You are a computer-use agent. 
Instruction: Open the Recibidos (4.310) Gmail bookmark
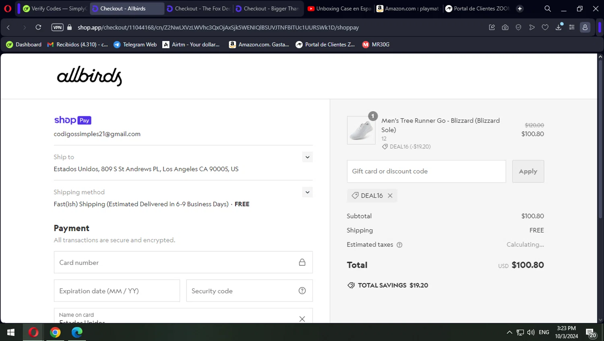[78, 45]
